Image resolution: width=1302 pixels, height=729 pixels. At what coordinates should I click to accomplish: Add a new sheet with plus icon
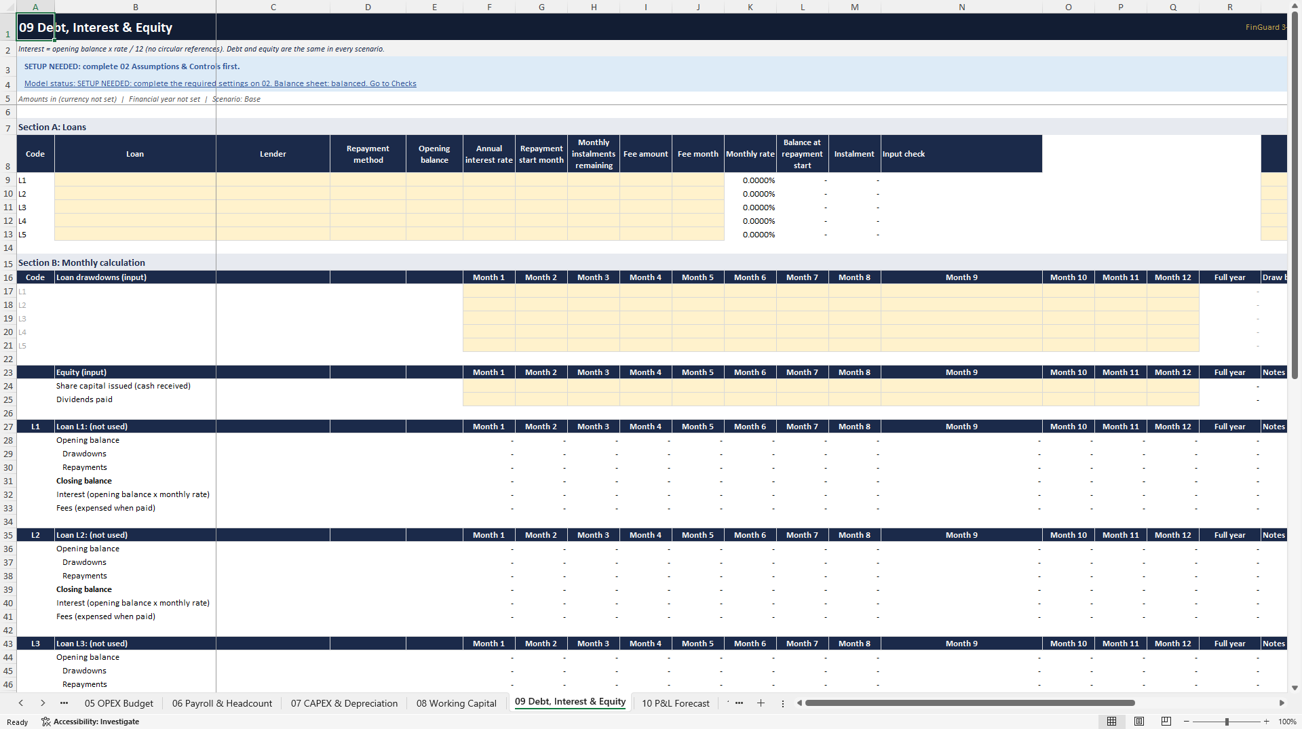pyautogui.click(x=761, y=703)
